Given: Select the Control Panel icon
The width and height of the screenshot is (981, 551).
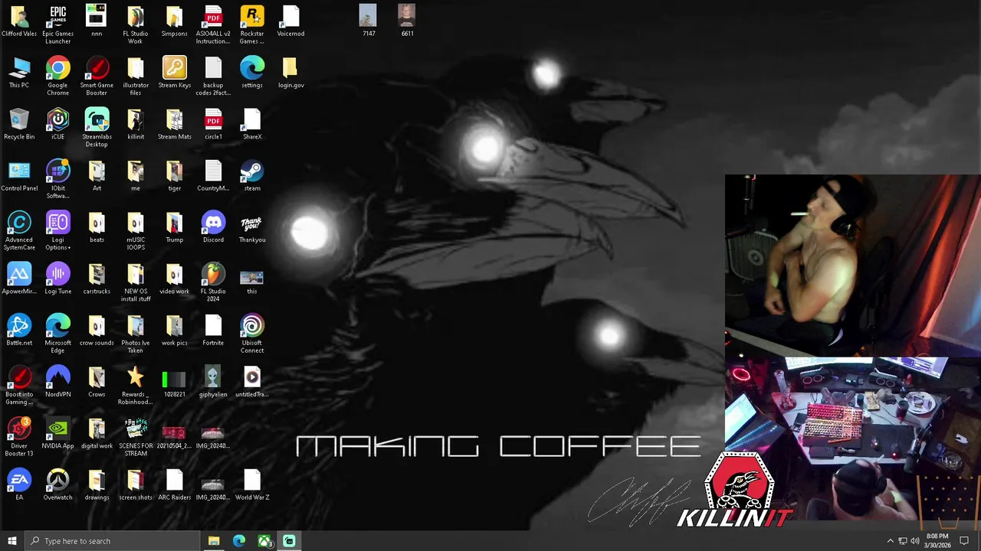Looking at the screenshot, I should [x=19, y=176].
